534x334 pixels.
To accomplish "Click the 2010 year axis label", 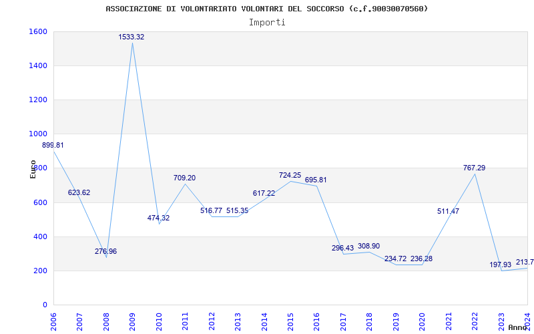I will pyautogui.click(x=159, y=321).
